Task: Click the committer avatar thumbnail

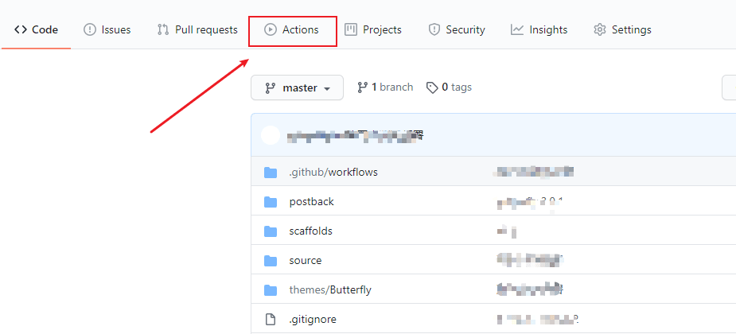Action: point(271,135)
